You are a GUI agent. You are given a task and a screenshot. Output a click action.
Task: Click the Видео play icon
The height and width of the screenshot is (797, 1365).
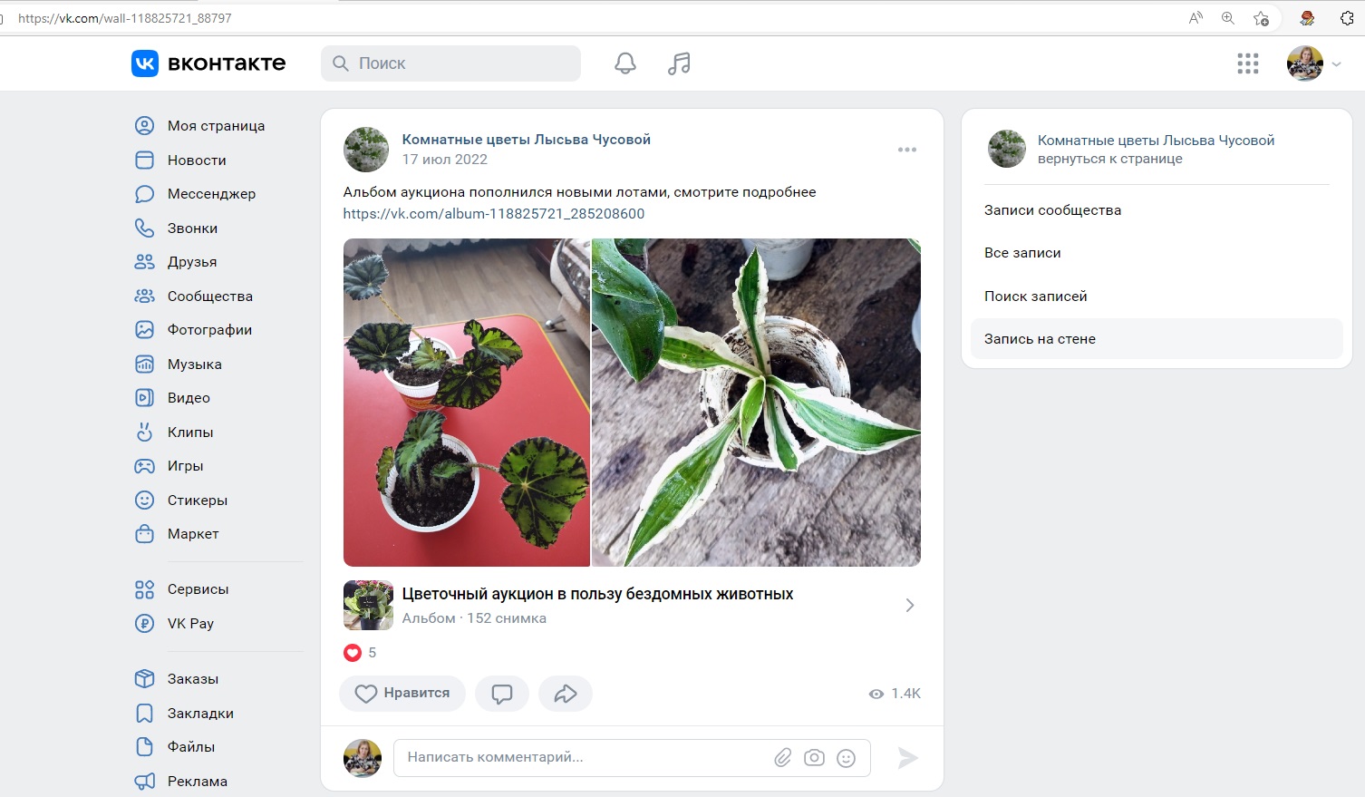pos(144,398)
